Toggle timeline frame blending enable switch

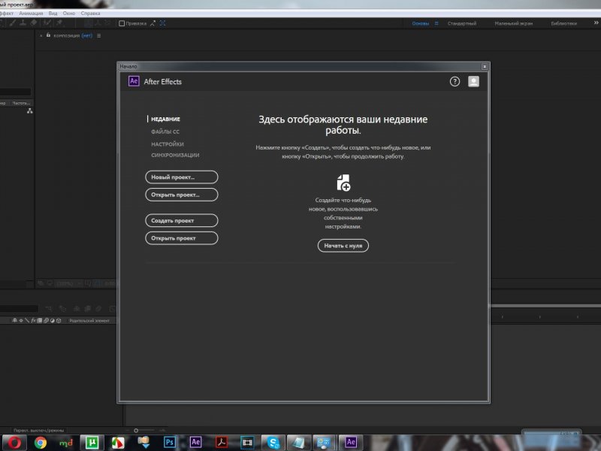click(x=87, y=308)
